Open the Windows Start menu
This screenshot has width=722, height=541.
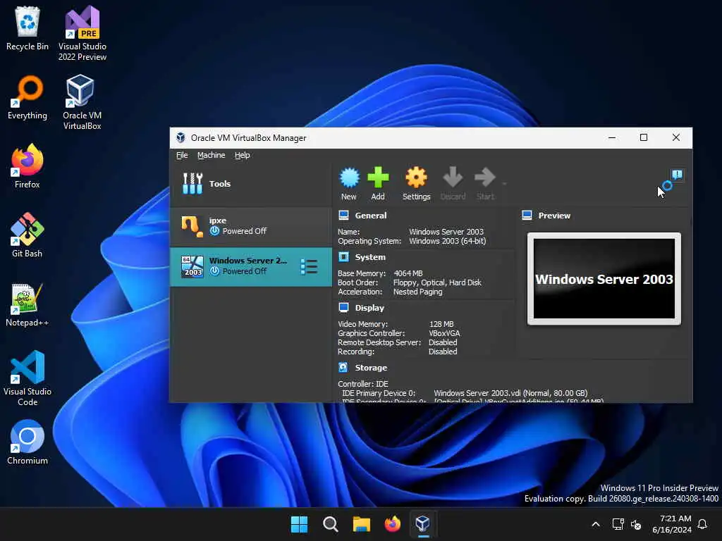299,524
